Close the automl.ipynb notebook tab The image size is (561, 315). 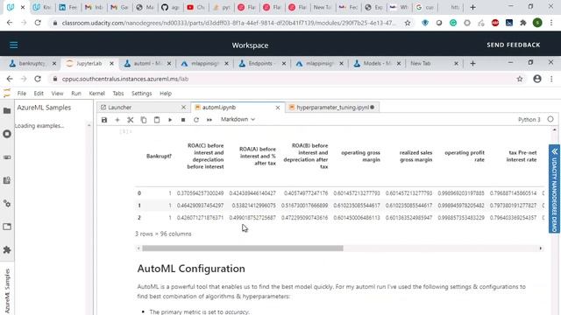tap(277, 107)
